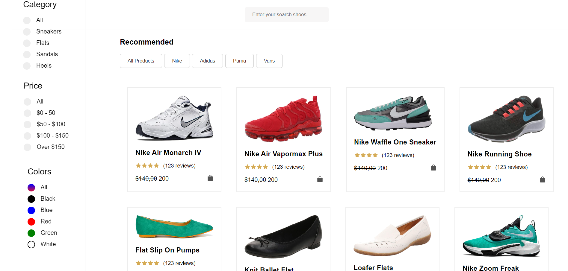Image resolution: width=568 pixels, height=271 pixels.
Task: Open the Nike Zoom Freak image
Action: click(501, 236)
